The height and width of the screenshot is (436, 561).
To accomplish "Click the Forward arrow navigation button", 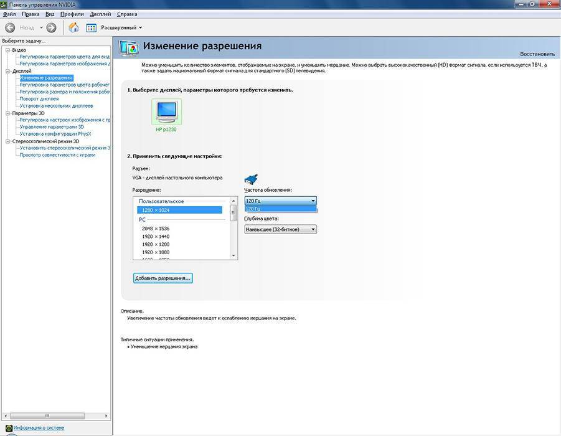I will 51,27.
